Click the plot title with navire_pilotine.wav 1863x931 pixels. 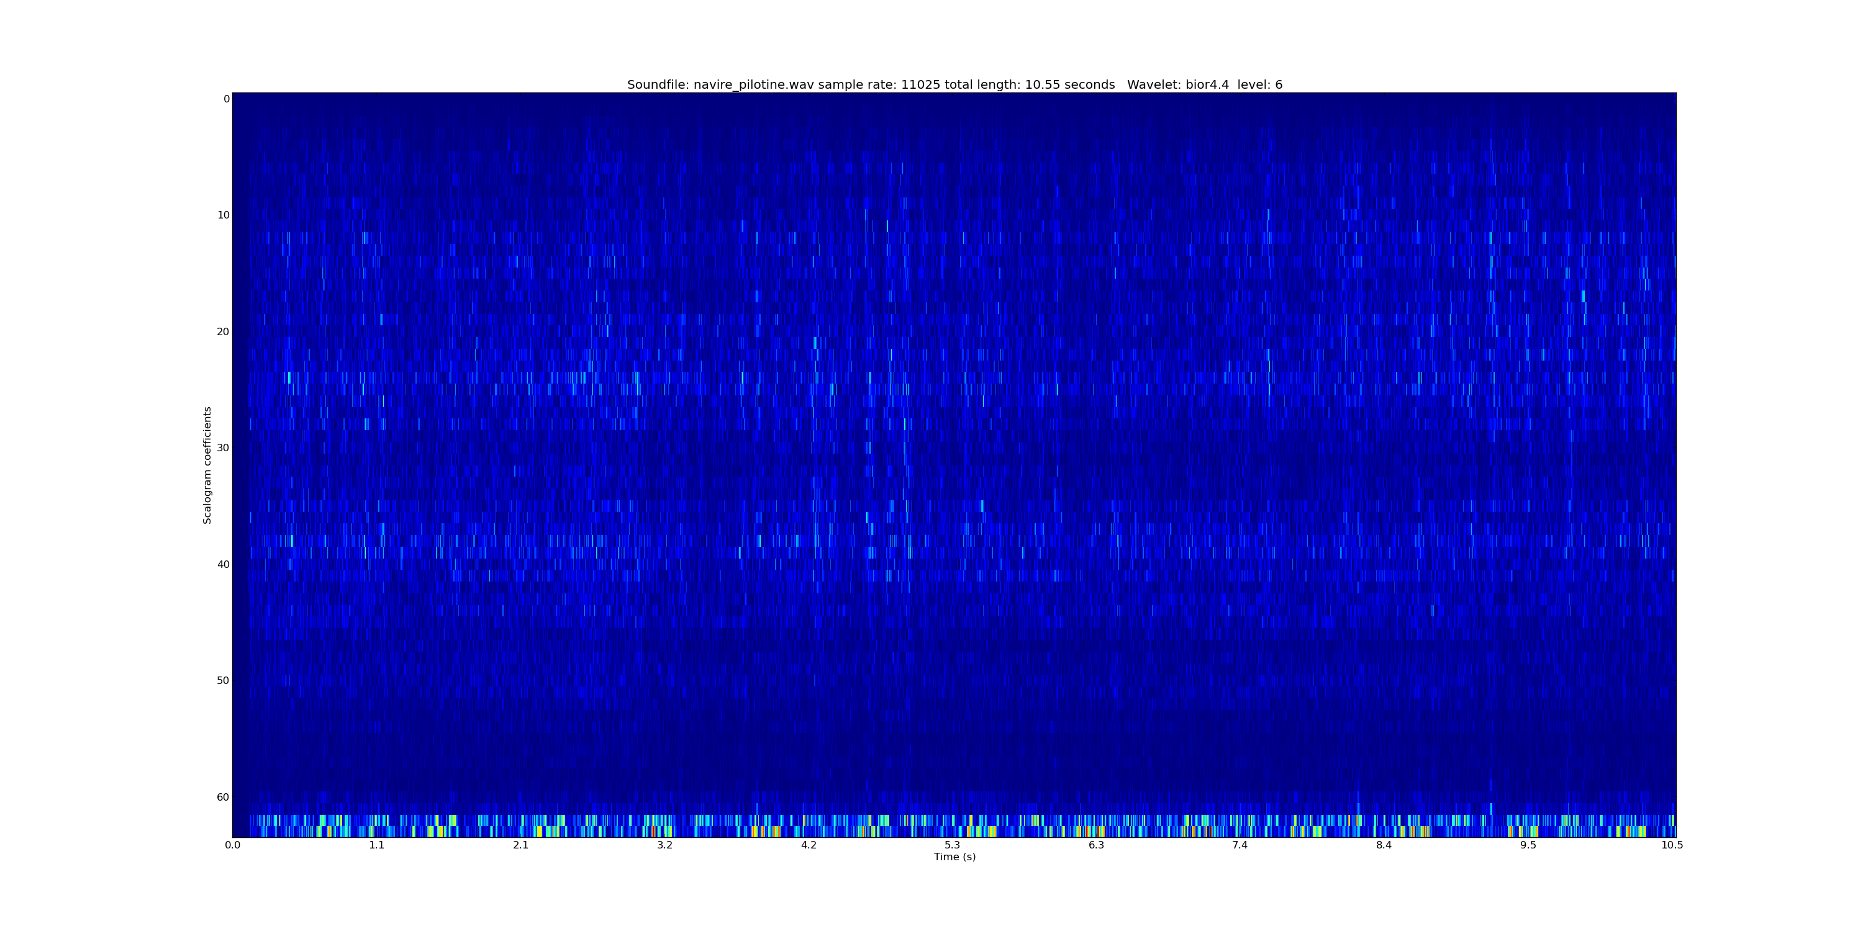[954, 84]
